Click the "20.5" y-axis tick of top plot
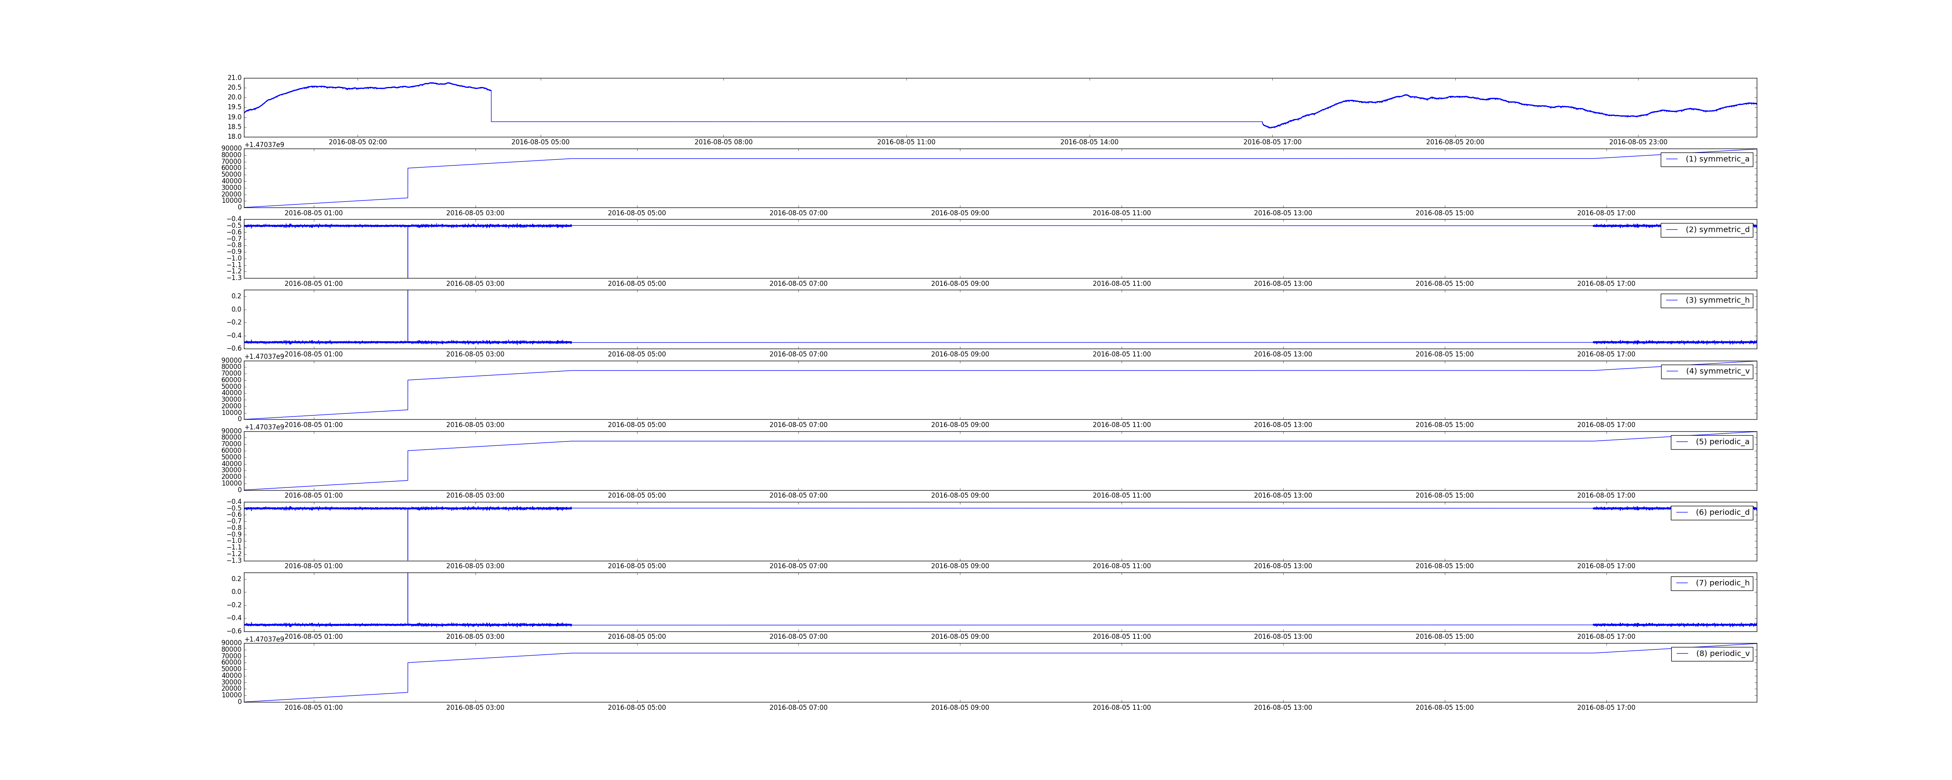Screen dimensions: 1952x780 click(234, 88)
